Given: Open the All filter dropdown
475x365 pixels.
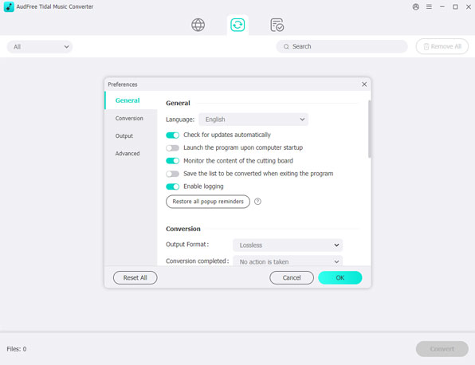Looking at the screenshot, I should point(40,47).
